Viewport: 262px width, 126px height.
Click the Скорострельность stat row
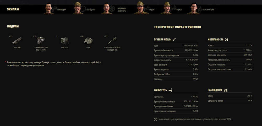coord(176,60)
